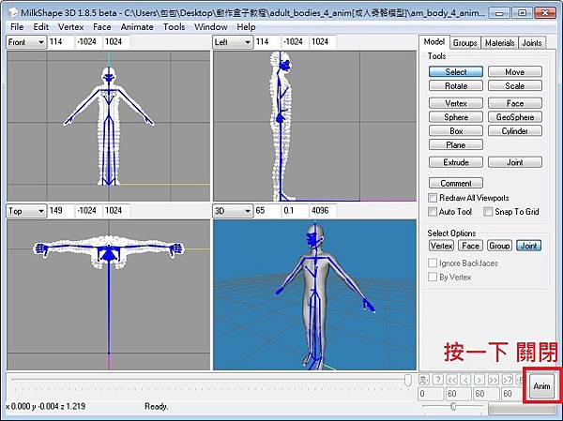Use the Joint tool button
563x421 pixels.
pos(515,162)
